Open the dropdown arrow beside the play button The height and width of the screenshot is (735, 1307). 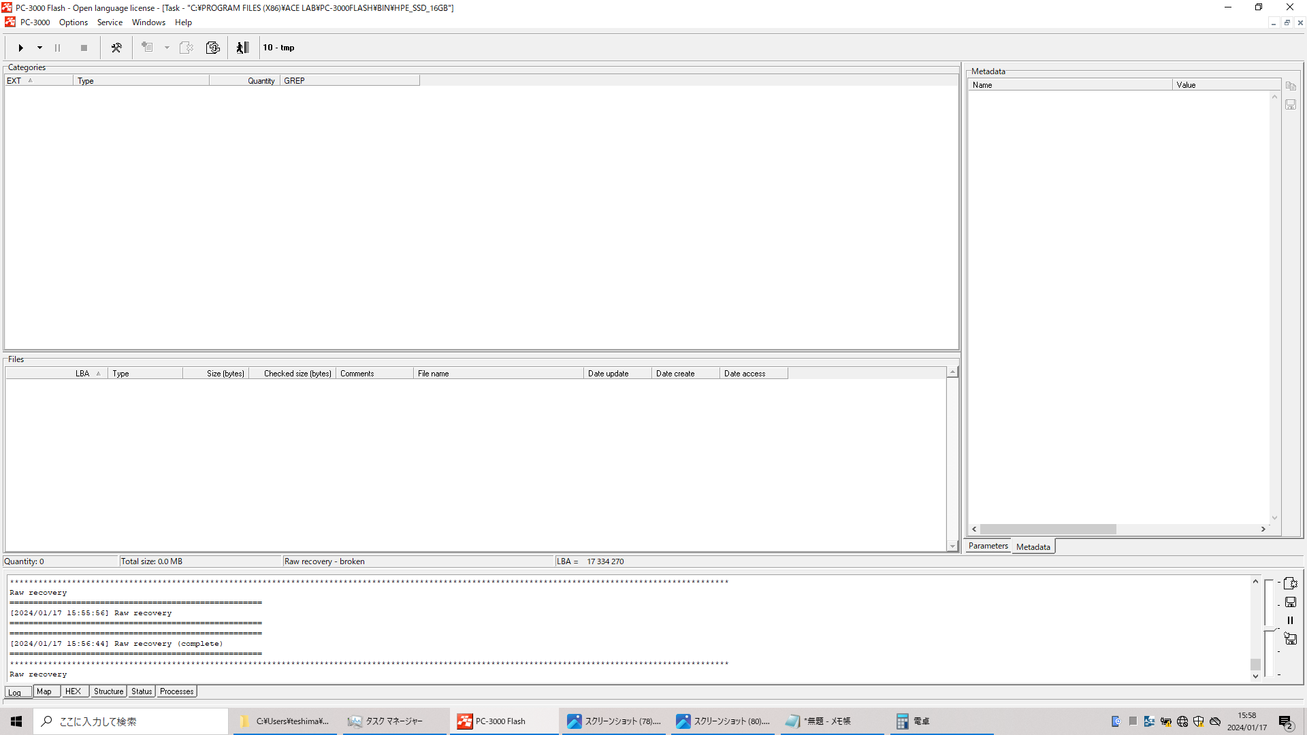point(39,48)
